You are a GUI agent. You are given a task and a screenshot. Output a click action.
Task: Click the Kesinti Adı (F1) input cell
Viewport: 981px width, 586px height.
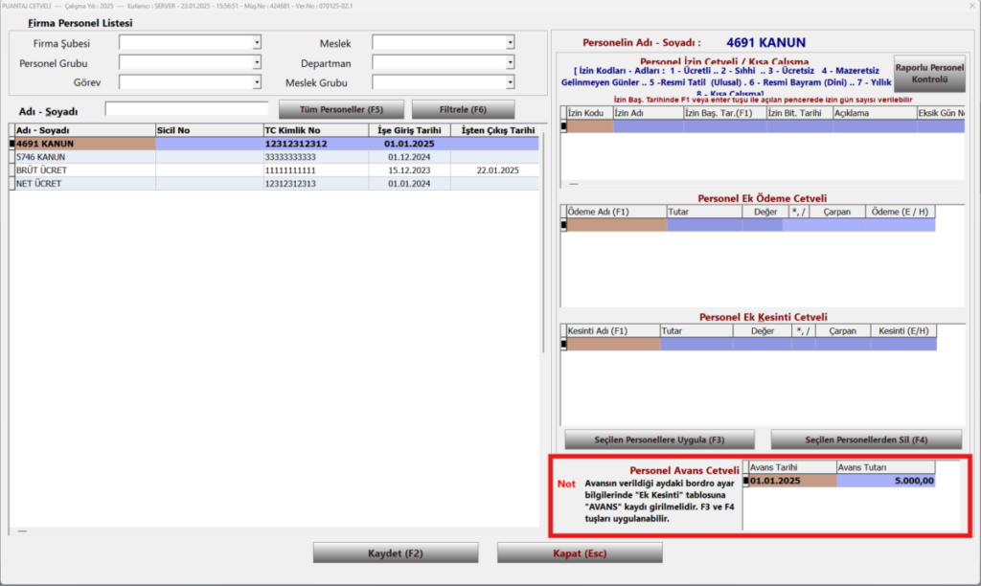coord(613,344)
